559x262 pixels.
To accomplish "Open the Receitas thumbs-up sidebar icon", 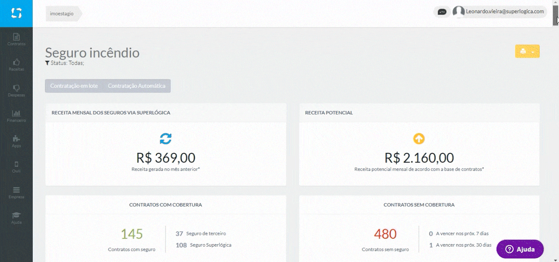I will tap(16, 65).
